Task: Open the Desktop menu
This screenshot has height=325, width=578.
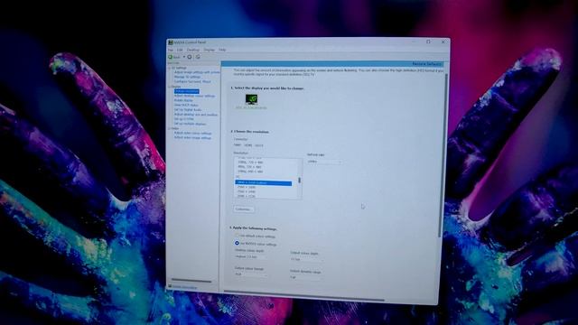Action: pos(192,50)
